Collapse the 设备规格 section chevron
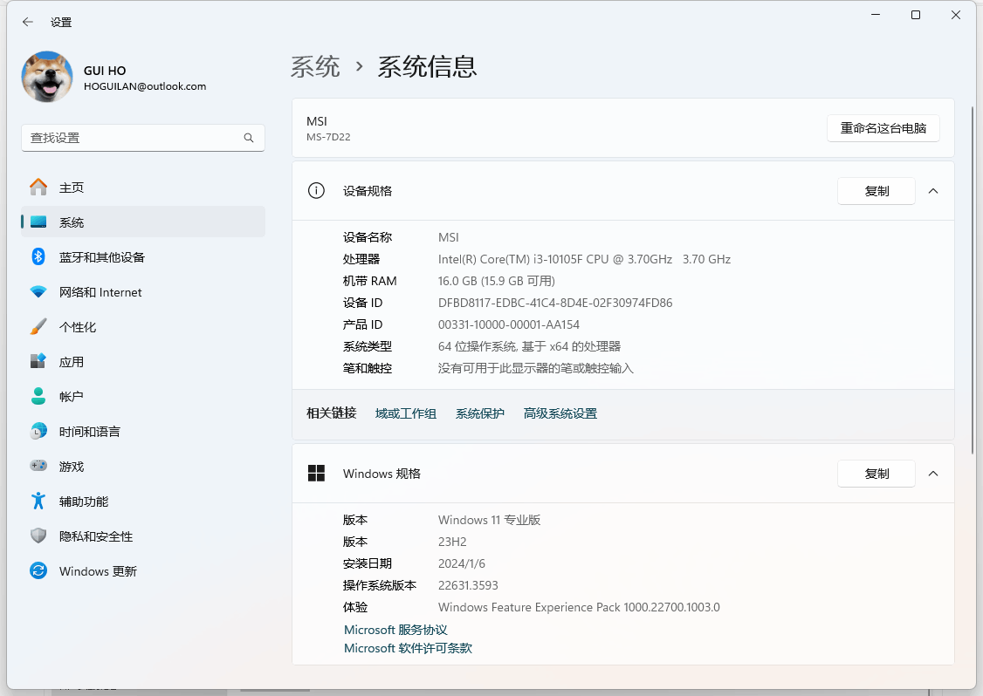This screenshot has height=696, width=983. tap(933, 191)
